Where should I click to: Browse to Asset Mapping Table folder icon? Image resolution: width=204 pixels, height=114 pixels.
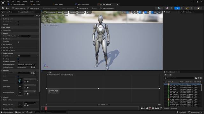(28, 94)
